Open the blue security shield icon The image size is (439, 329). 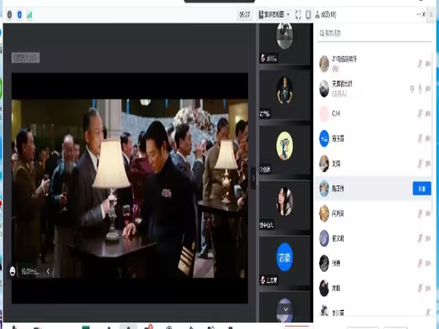pos(20,15)
